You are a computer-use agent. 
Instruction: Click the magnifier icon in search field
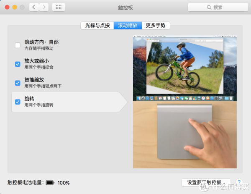(209, 8)
